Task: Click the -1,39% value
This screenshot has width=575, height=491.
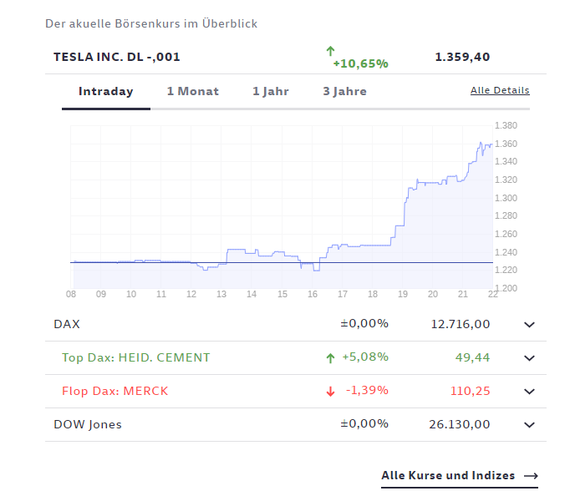Action: tap(367, 390)
